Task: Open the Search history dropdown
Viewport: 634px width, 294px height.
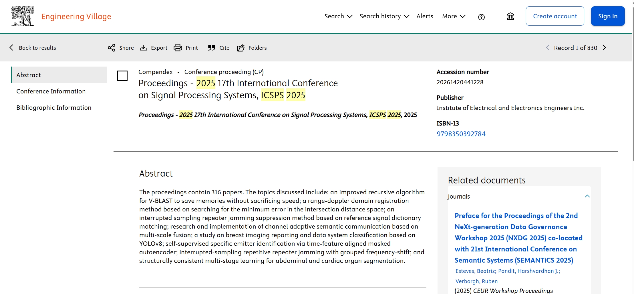Action: 384,16
